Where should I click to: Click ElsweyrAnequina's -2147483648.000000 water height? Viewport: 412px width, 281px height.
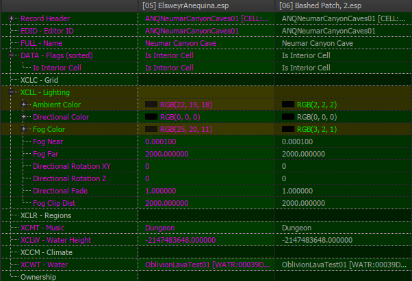(181, 240)
